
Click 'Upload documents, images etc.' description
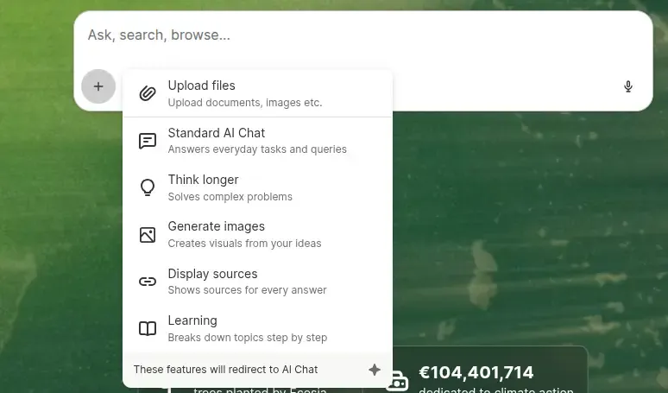[x=245, y=103]
